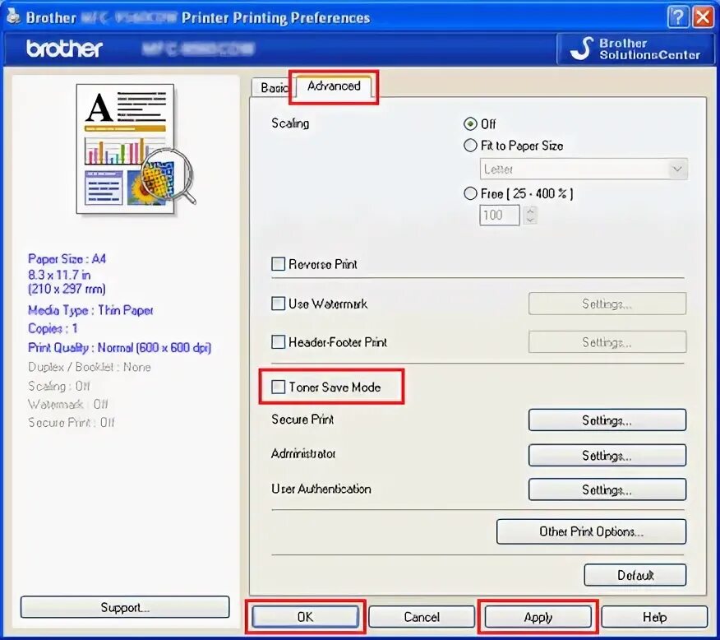Image resolution: width=720 pixels, height=640 pixels.
Task: Click the printer icon in title bar
Action: (x=13, y=16)
